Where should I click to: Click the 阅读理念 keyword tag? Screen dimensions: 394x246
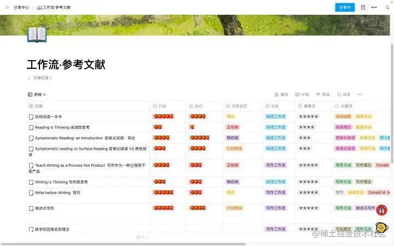(x=343, y=127)
